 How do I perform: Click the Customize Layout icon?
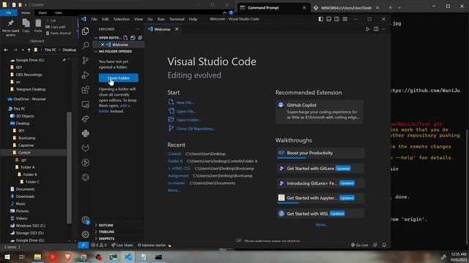345,19
